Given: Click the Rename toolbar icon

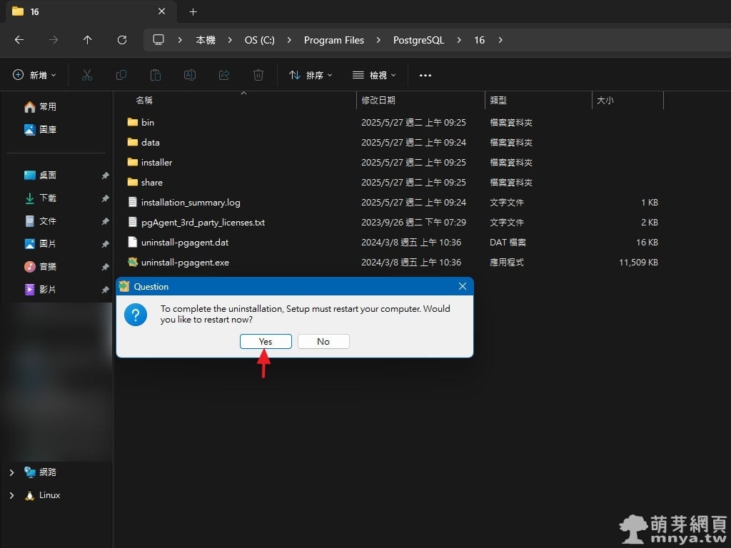Looking at the screenshot, I should 190,75.
